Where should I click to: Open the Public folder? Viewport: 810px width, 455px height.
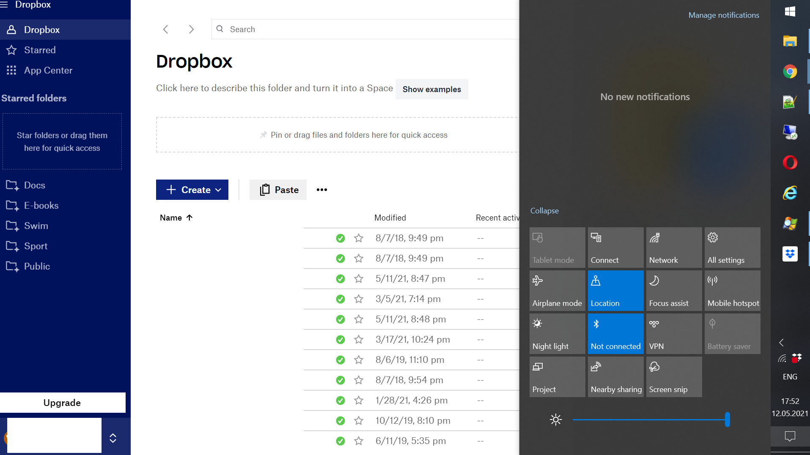[37, 266]
